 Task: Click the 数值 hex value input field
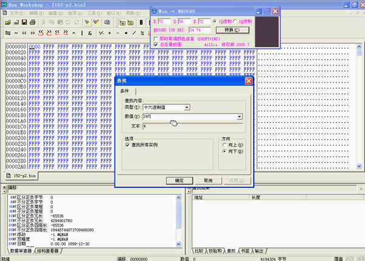coord(190,117)
